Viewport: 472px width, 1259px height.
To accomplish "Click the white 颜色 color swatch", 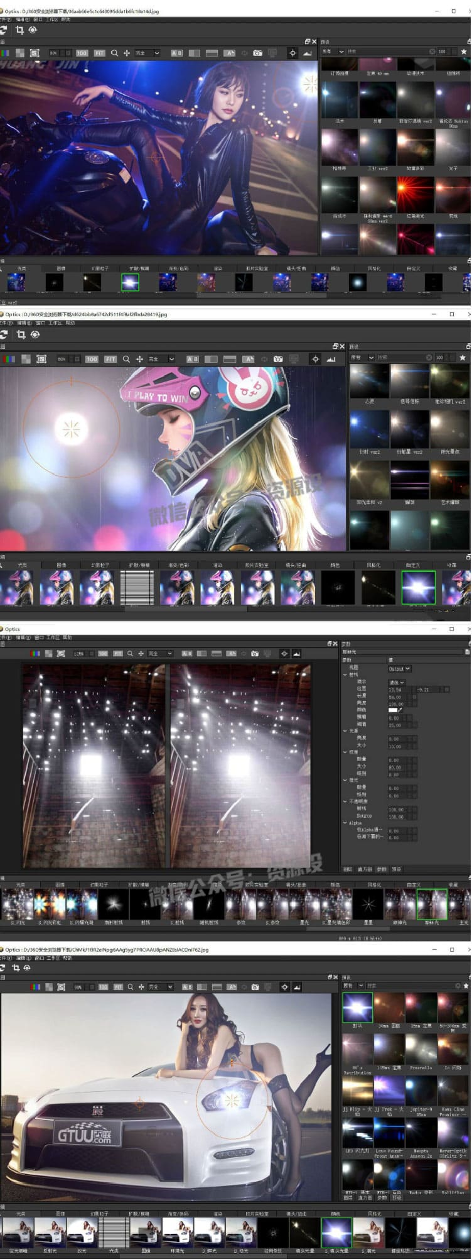I will (393, 710).
